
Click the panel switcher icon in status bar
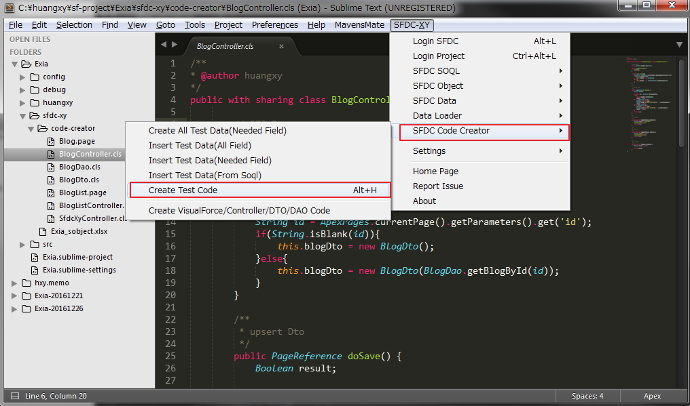14,396
